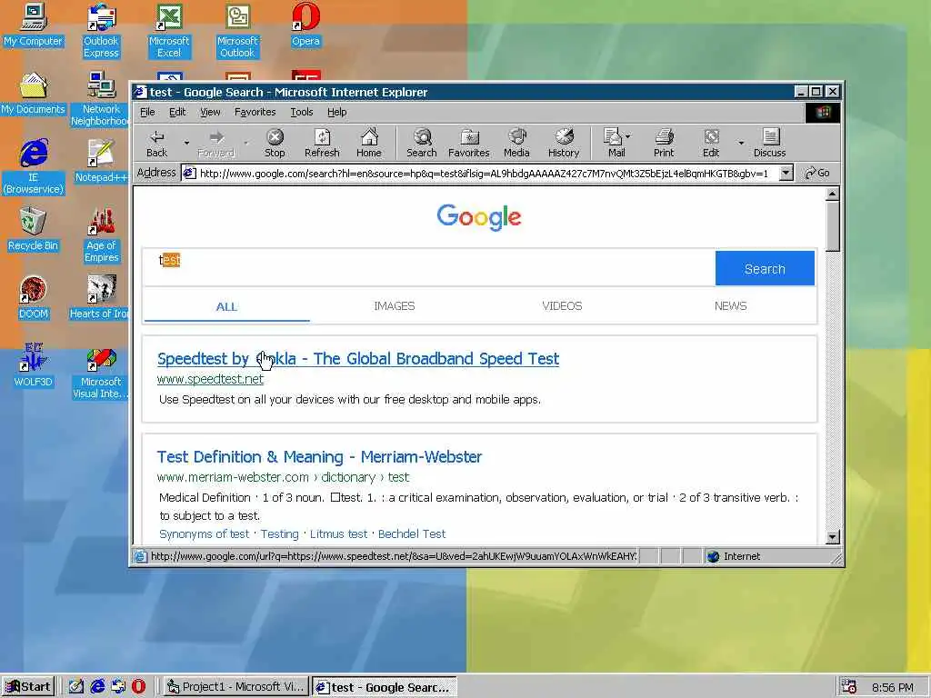Image resolution: width=931 pixels, height=698 pixels.
Task: Select Hearts of Iron desktop icon
Action: (x=100, y=298)
